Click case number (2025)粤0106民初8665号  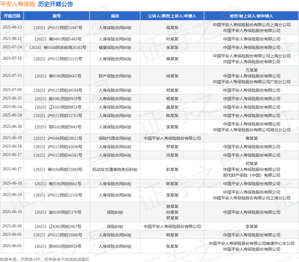pyautogui.click(x=58, y=76)
